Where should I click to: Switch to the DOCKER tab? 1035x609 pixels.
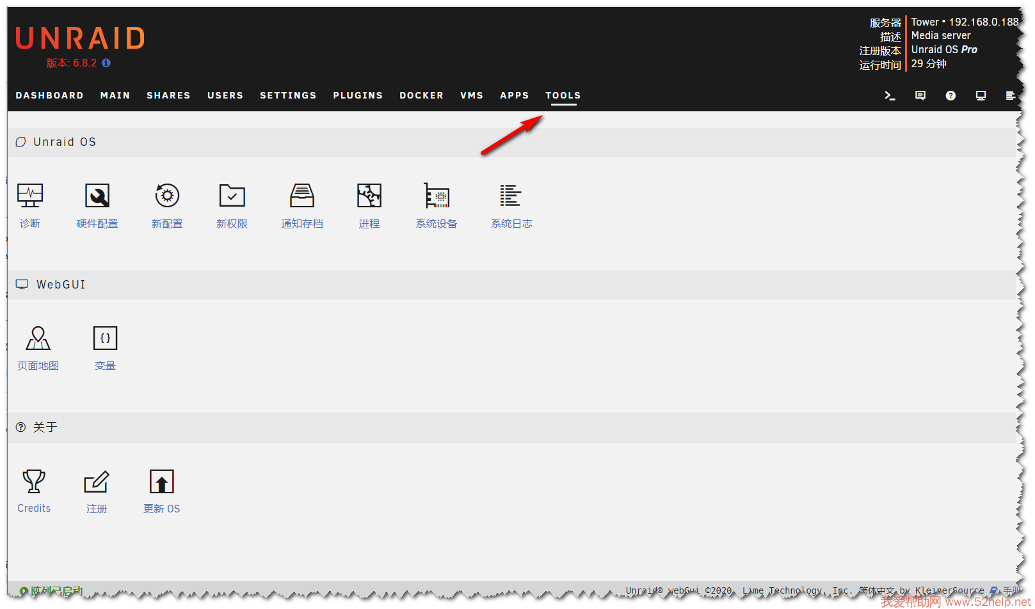tap(421, 95)
